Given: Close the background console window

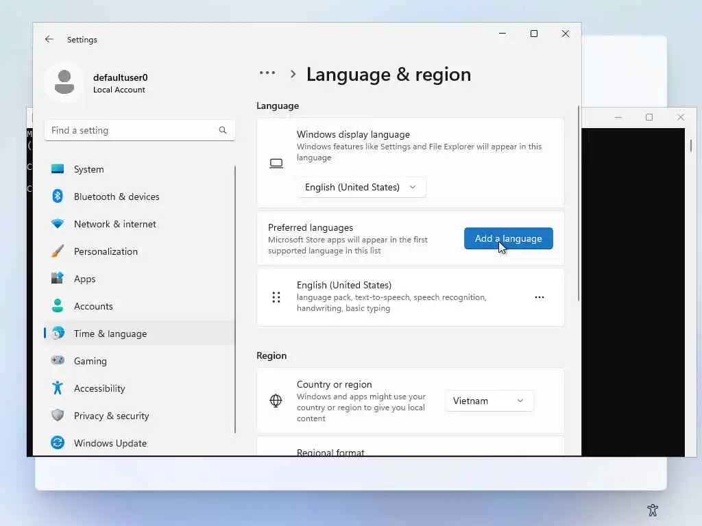Looking at the screenshot, I should tap(681, 117).
